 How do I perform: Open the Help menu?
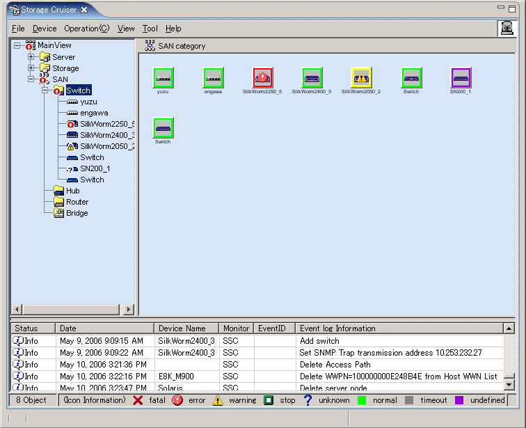coord(173,29)
